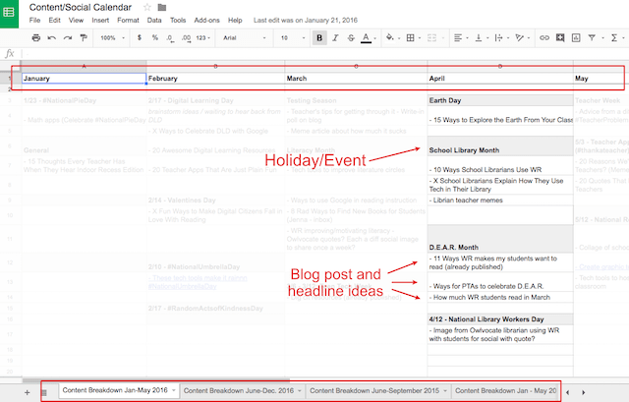Toggle italic formatting
This screenshot has height=402, width=629.
click(x=335, y=38)
